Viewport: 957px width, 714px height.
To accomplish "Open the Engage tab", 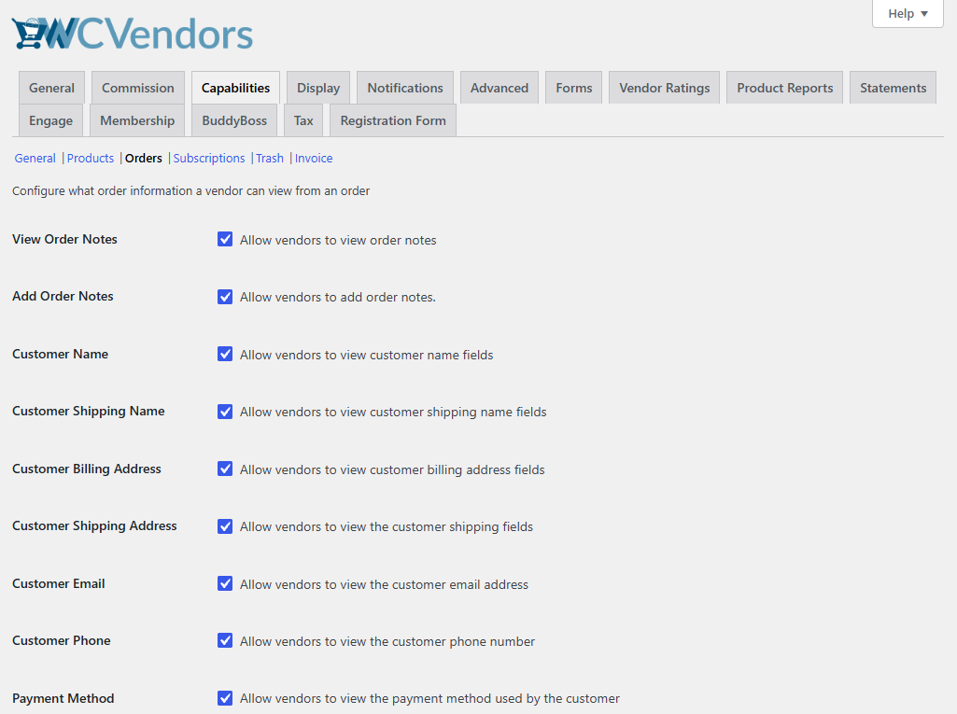I will pyautogui.click(x=50, y=120).
